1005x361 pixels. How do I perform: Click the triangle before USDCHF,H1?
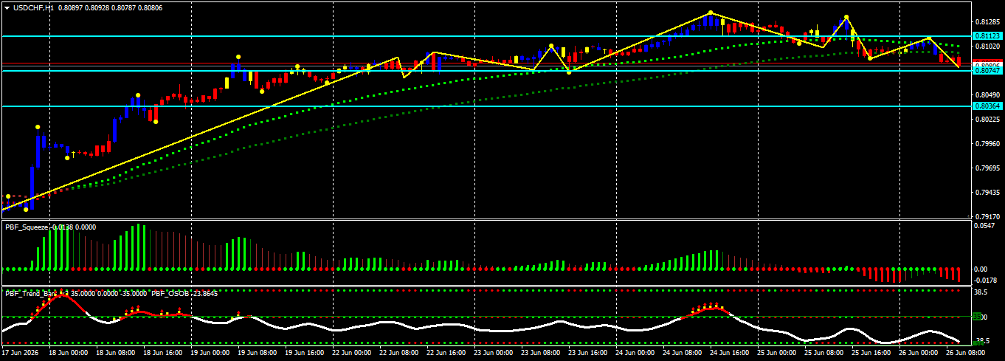click(x=7, y=7)
